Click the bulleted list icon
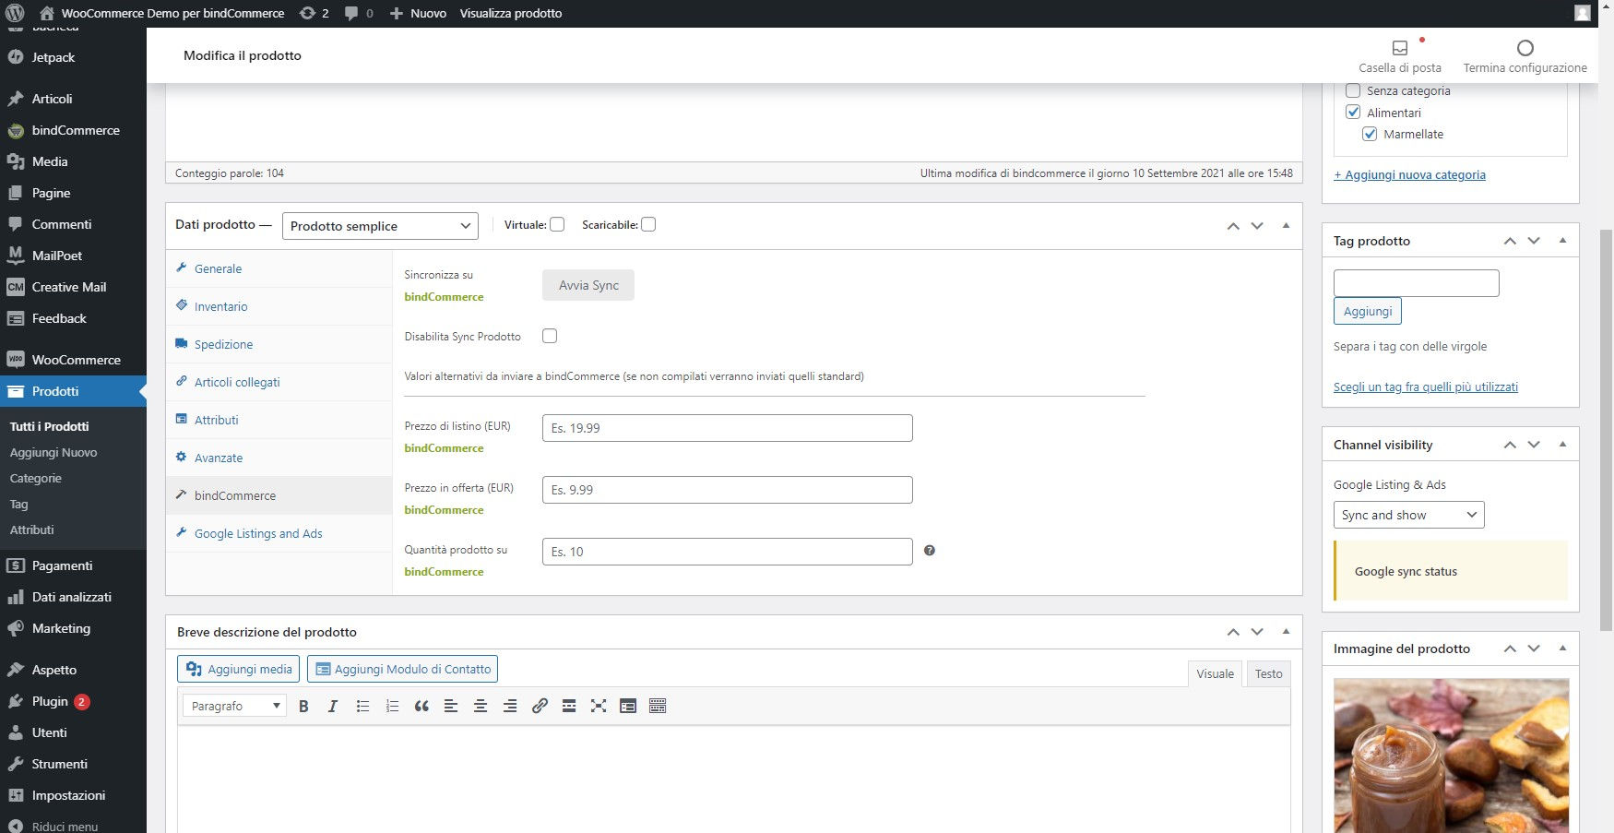1614x833 pixels. [x=362, y=707]
